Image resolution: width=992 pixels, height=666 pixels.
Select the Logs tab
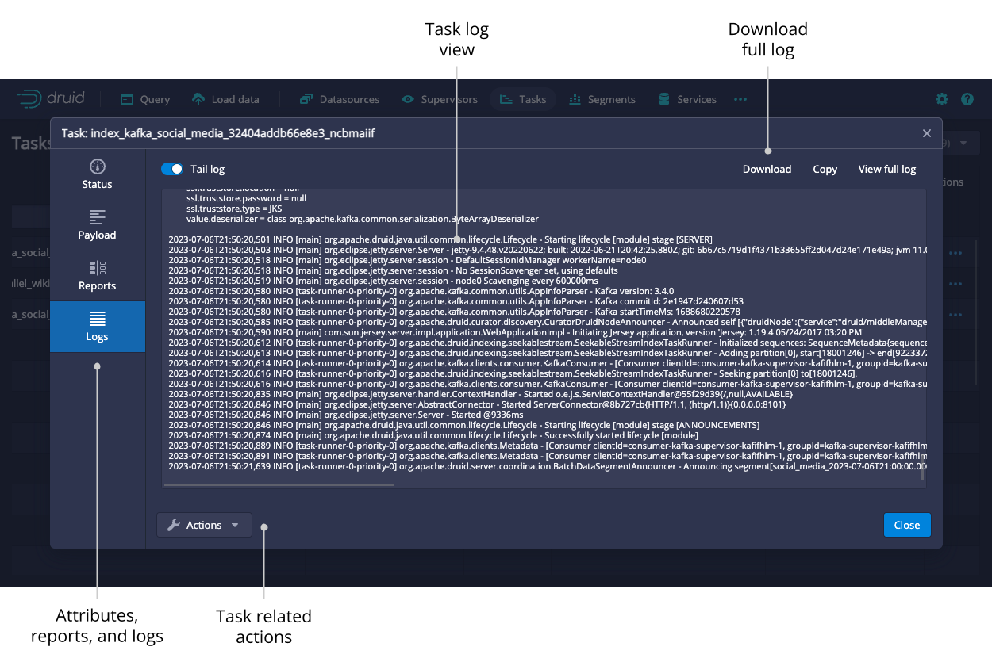(x=97, y=327)
